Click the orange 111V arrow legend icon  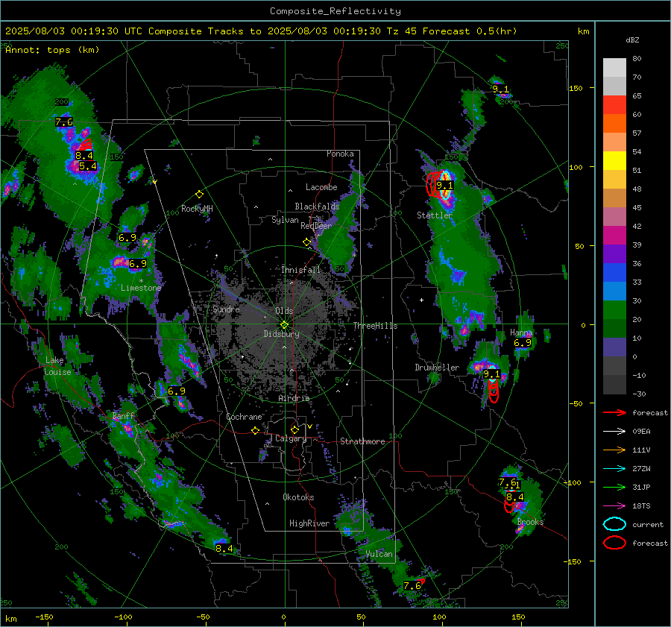click(614, 450)
